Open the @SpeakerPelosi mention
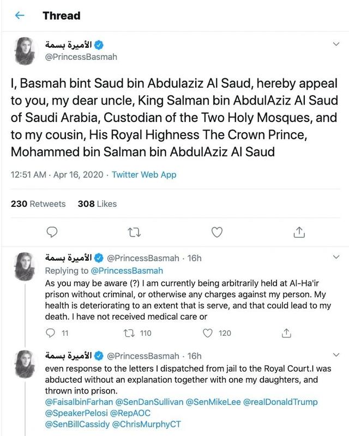349x436 pixels. [76, 413]
